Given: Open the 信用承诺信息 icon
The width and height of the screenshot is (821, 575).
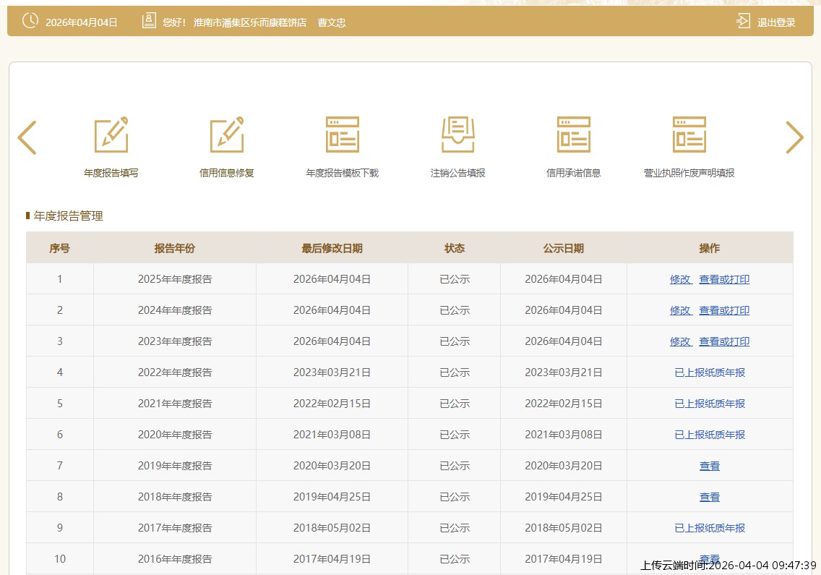Looking at the screenshot, I should (x=574, y=135).
